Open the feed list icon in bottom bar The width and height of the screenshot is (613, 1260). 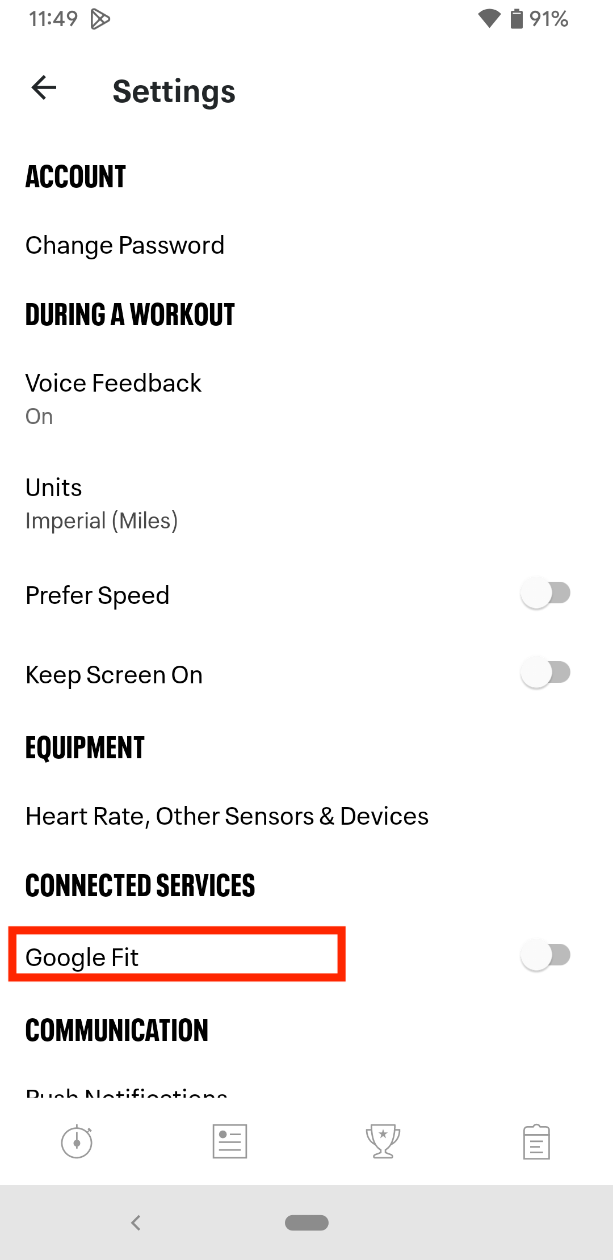point(230,1141)
